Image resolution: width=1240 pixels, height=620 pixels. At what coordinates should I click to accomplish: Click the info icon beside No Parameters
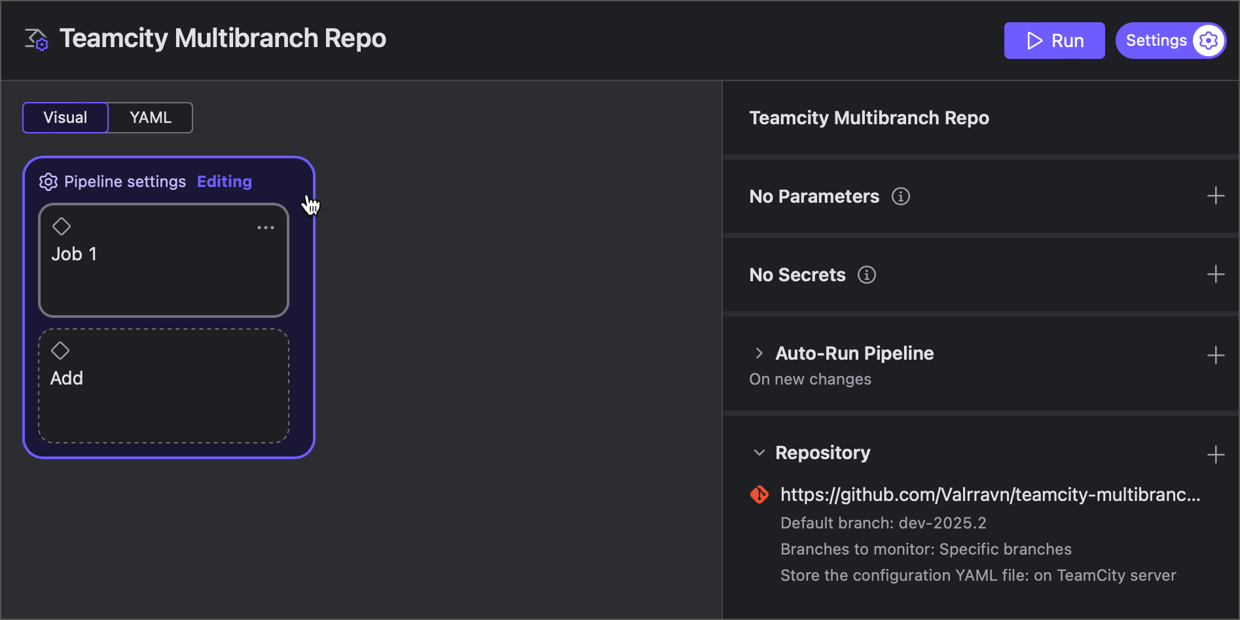click(x=901, y=196)
